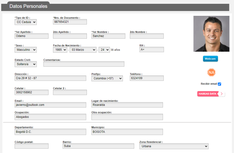
Task: Click the orange NA badge icon
Action: tap(211, 73)
